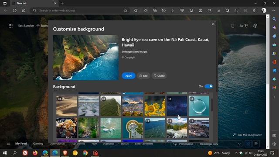Open Windows Start menu

tap(5, 153)
